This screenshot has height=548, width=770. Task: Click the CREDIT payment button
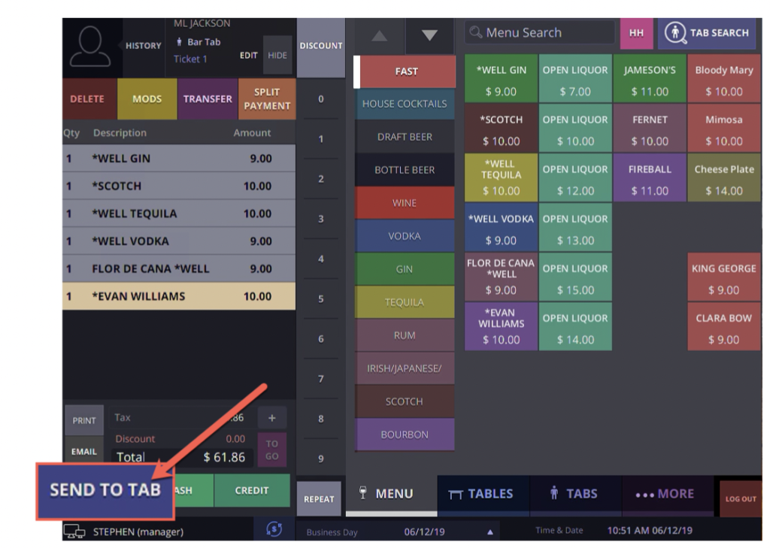point(251,490)
